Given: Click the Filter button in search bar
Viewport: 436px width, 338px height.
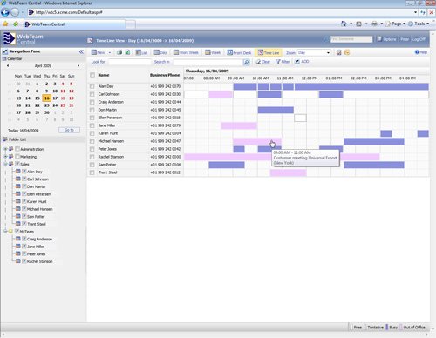Looking at the screenshot, I should pyautogui.click(x=283, y=62).
